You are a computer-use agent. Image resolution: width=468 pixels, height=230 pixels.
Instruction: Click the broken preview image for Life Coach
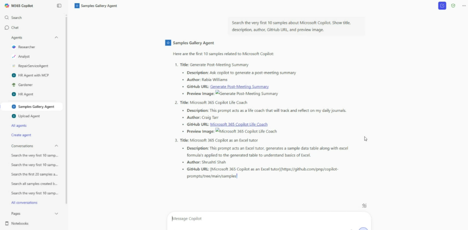(x=246, y=131)
